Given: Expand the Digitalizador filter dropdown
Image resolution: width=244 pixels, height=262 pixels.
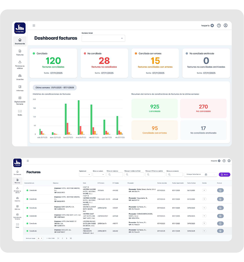Looking at the screenshot, I should 85,175.
